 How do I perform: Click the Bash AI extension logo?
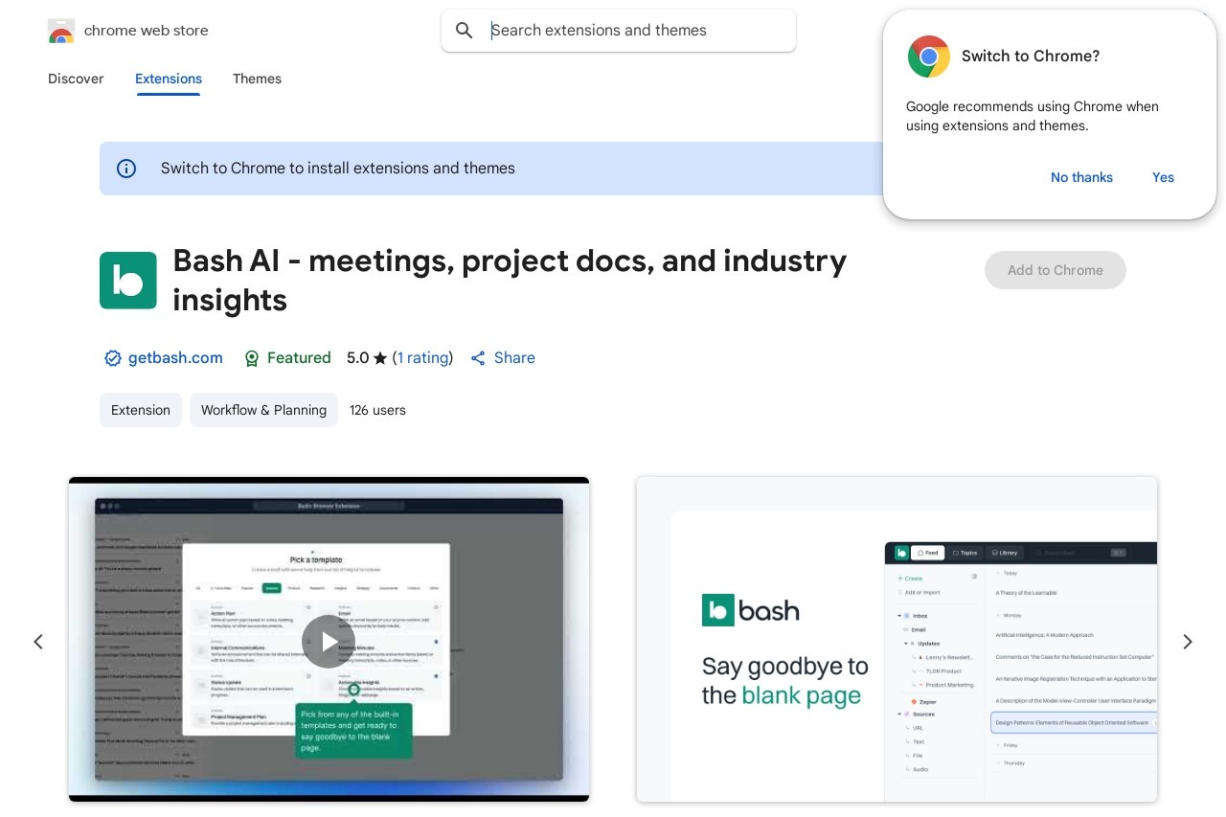coord(128,281)
